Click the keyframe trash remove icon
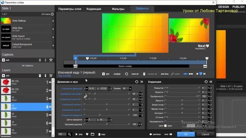The width and height of the screenshot is (246, 138). click(144, 74)
